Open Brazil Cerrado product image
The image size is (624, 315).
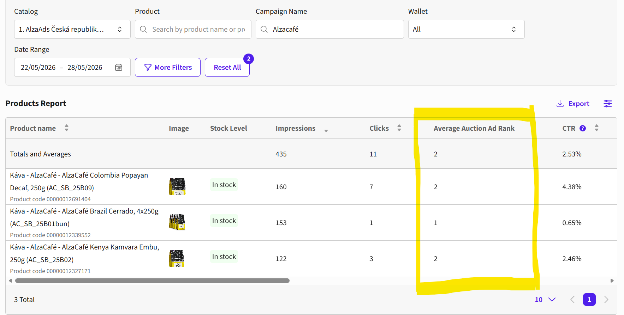[x=177, y=223]
